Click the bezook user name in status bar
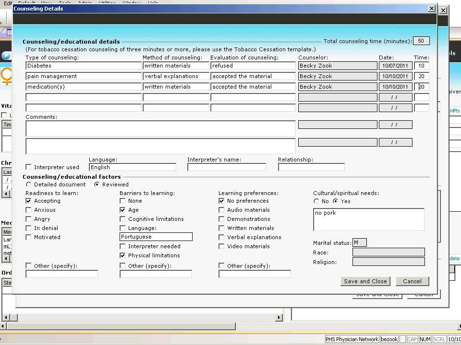 (389, 339)
